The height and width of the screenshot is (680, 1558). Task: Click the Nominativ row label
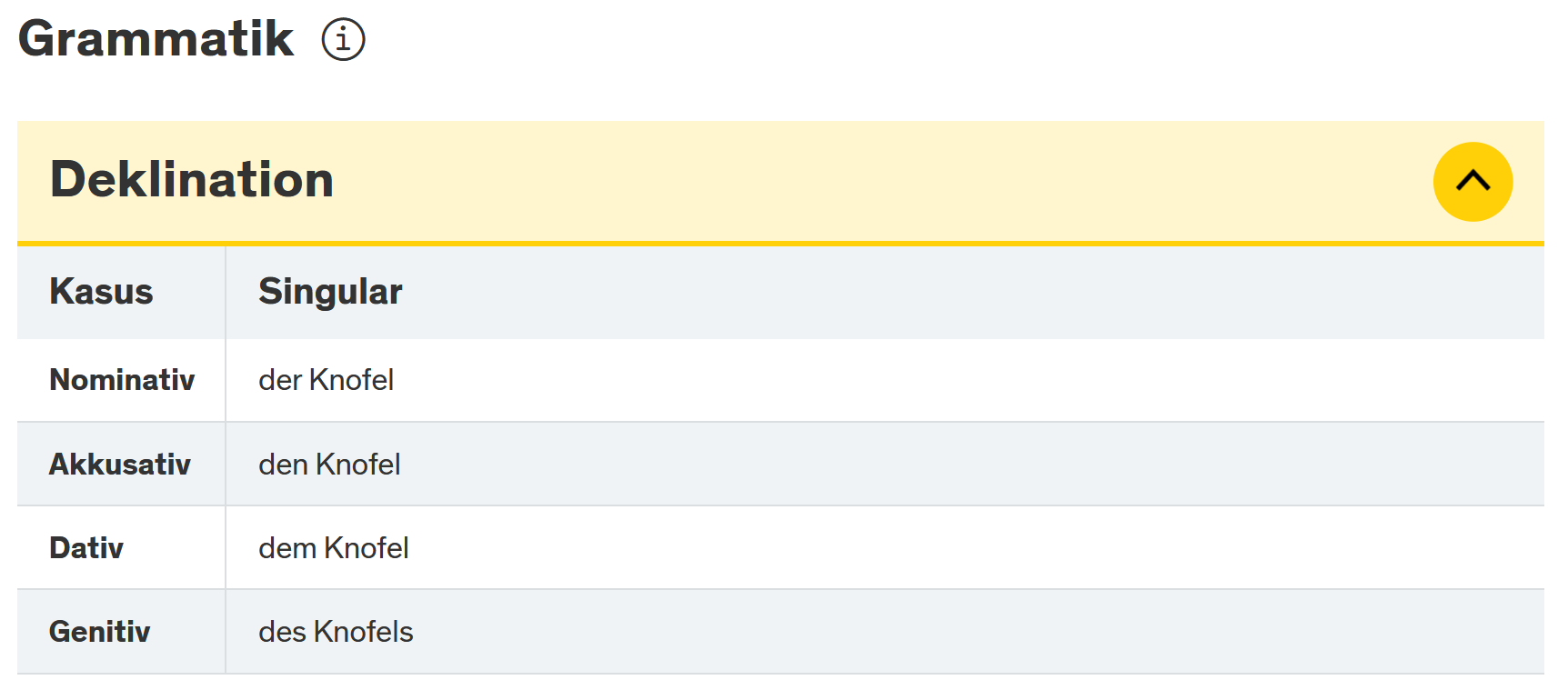(122, 380)
